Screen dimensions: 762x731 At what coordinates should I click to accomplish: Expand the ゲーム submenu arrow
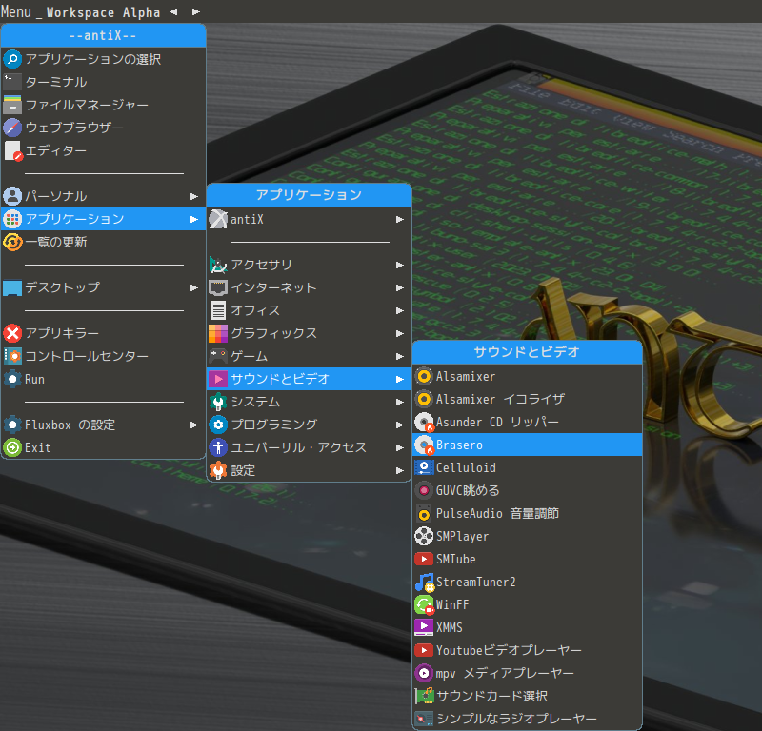click(399, 356)
